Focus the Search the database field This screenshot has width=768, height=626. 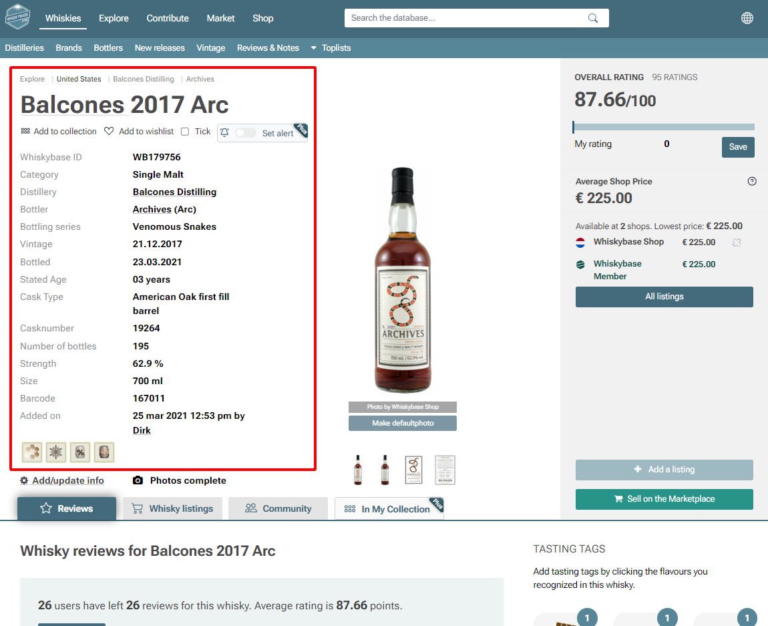[477, 18]
